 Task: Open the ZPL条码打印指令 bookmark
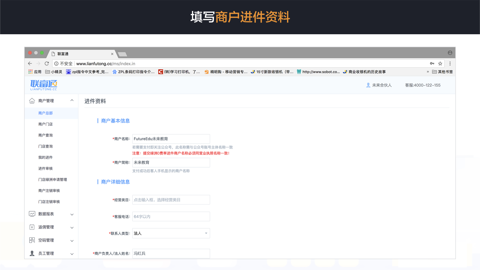tap(133, 72)
